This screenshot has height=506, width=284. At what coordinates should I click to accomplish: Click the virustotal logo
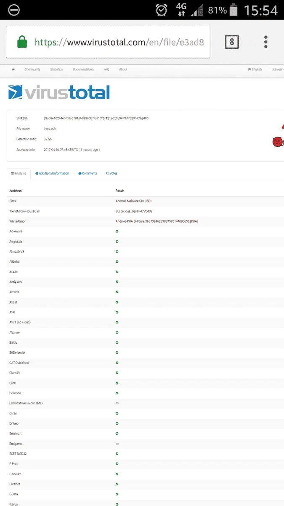coord(59,92)
